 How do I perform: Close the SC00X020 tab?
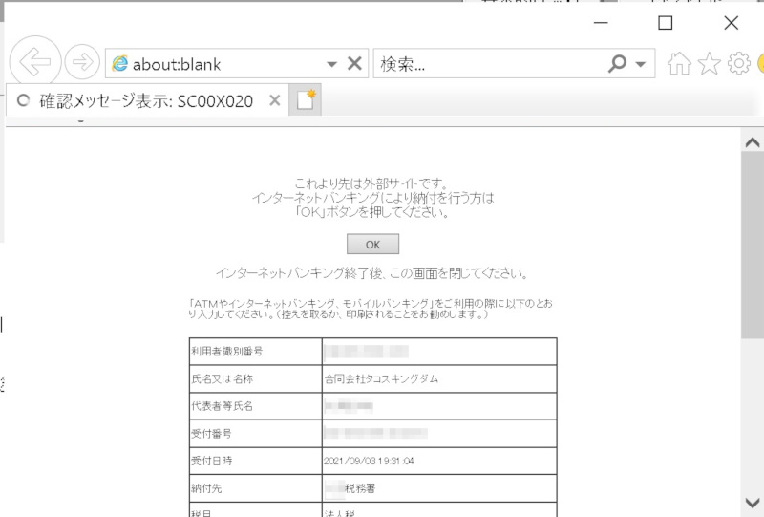[x=275, y=100]
